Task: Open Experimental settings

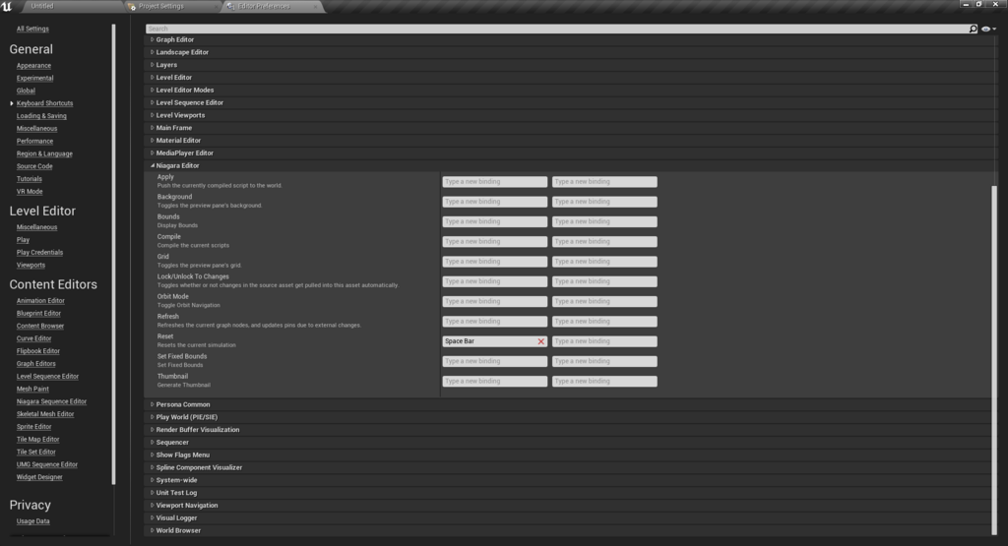Action: click(x=34, y=79)
